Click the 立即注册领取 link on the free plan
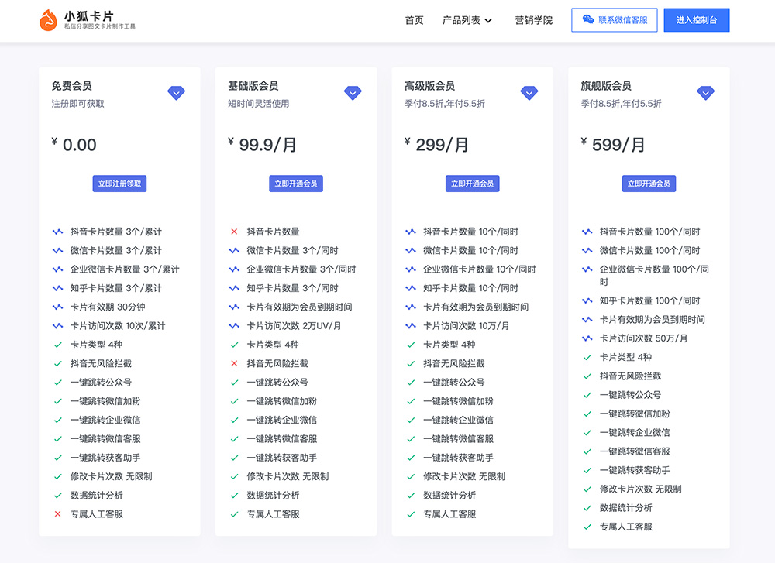 119,184
